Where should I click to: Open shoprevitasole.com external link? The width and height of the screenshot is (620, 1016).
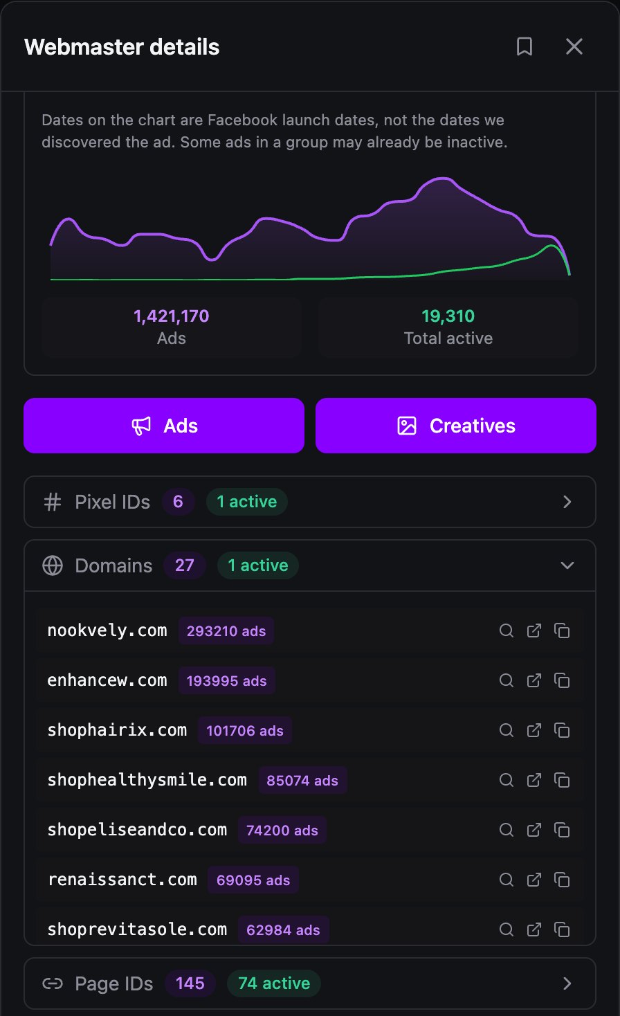(x=534, y=929)
